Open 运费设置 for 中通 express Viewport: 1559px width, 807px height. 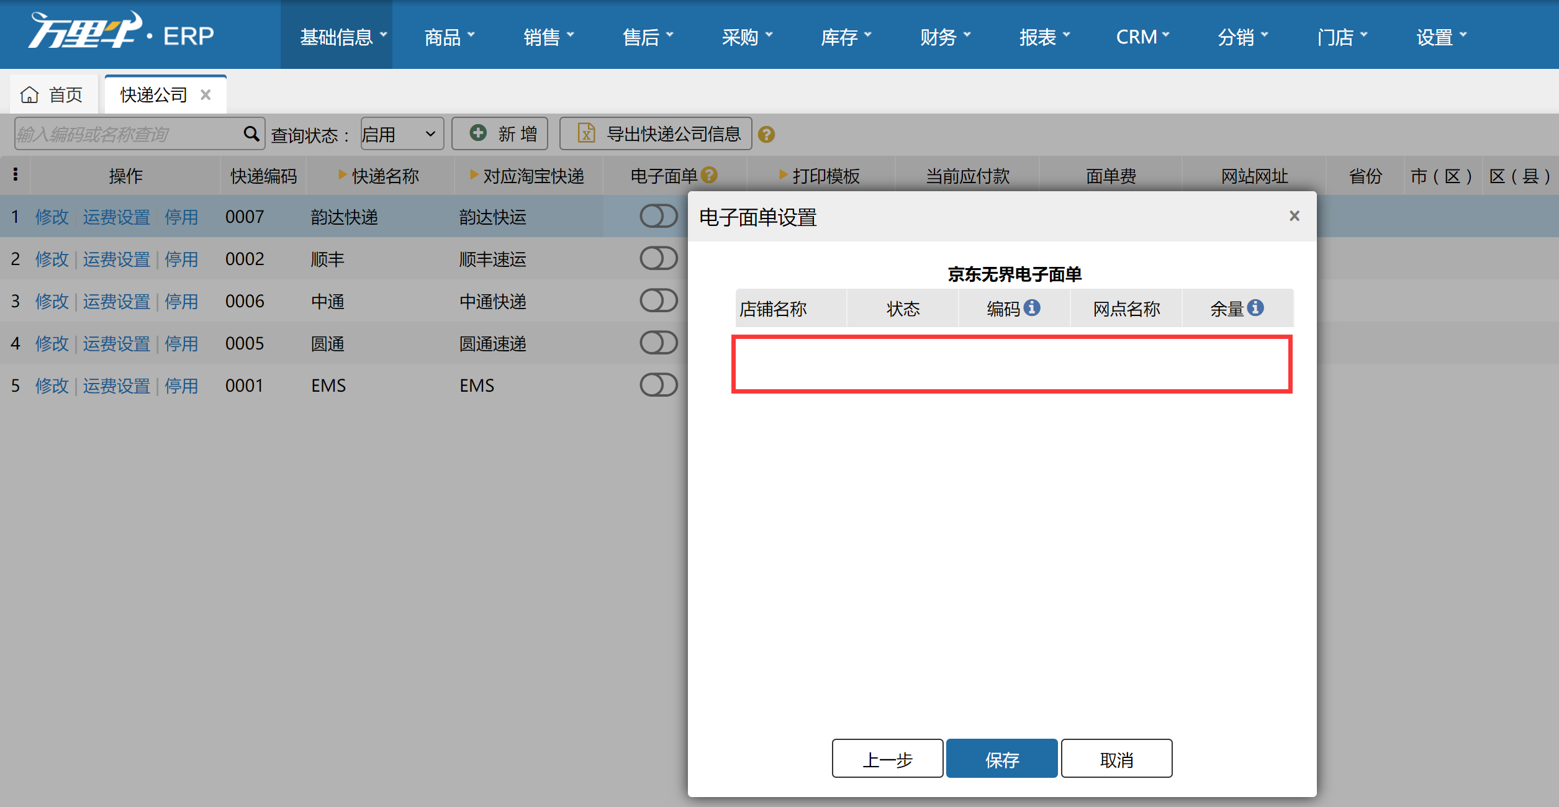coord(117,301)
